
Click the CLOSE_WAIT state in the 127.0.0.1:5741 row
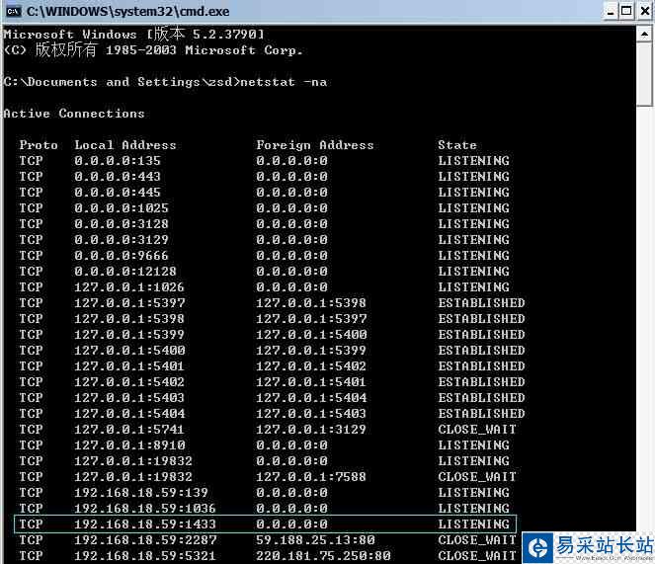pos(477,430)
